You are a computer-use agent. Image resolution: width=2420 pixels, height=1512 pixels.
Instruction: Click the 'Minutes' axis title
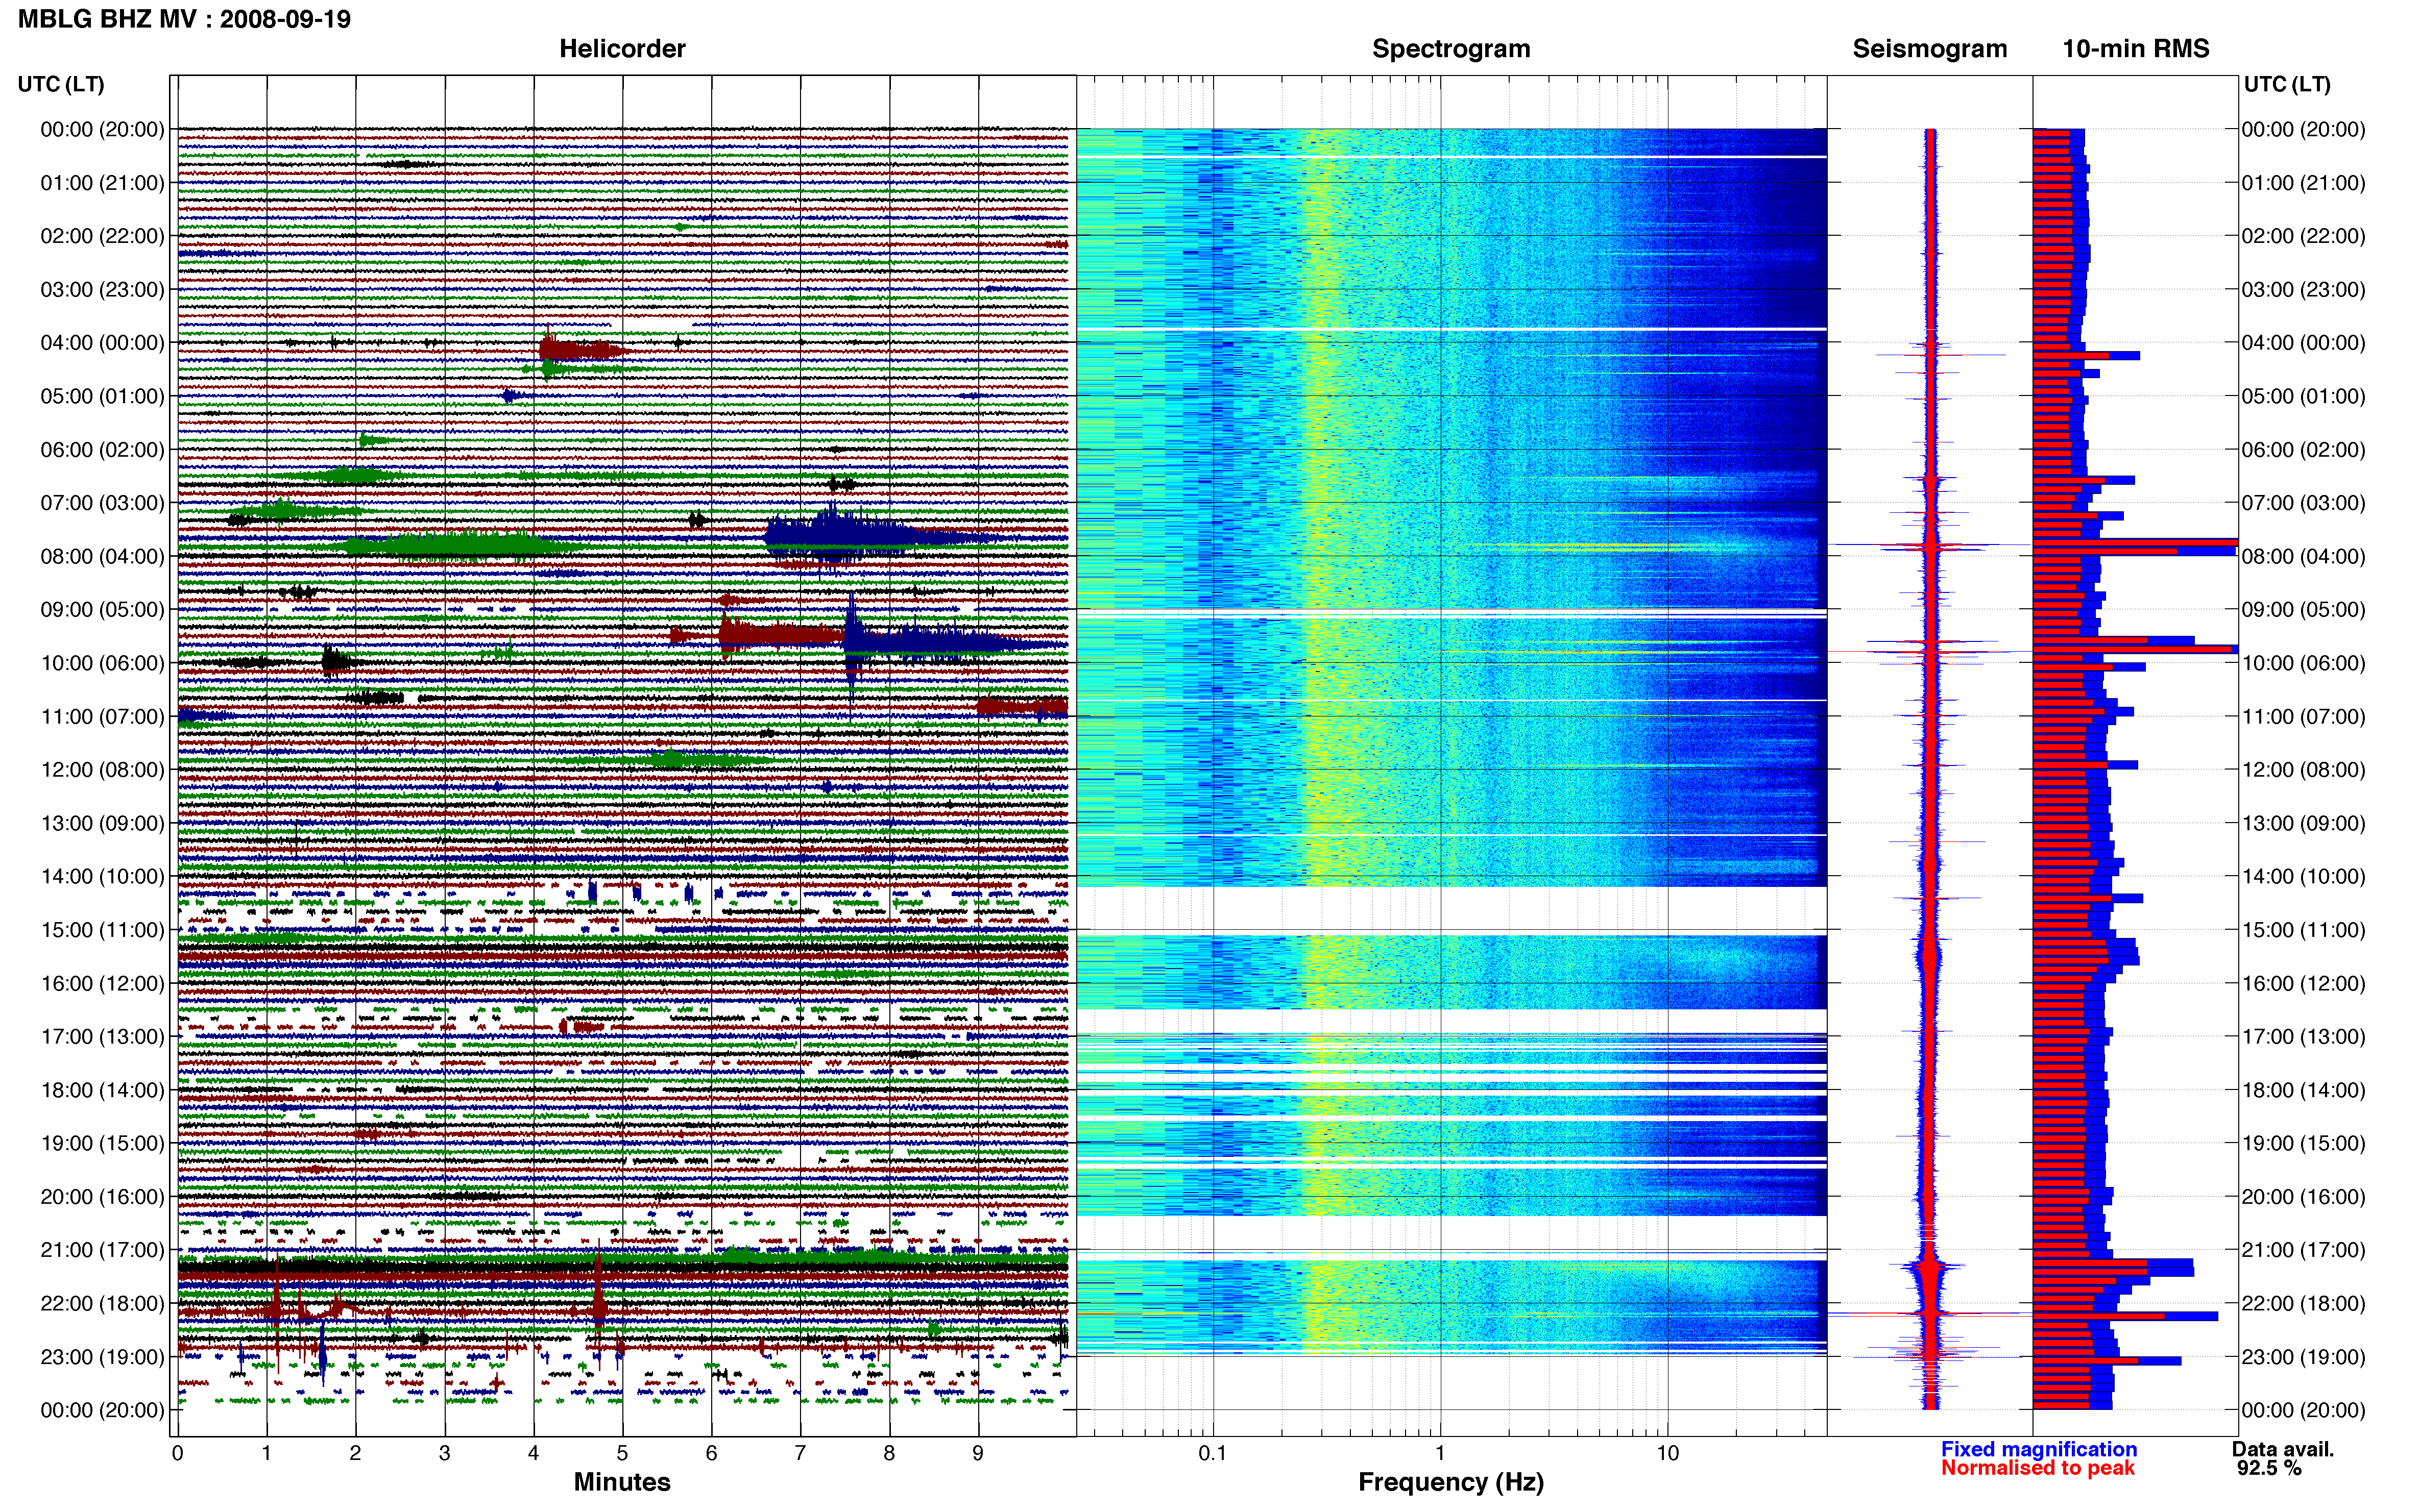pyautogui.click(x=621, y=1482)
